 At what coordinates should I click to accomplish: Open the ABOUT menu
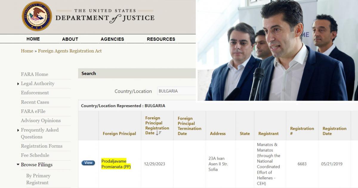(x=70, y=39)
